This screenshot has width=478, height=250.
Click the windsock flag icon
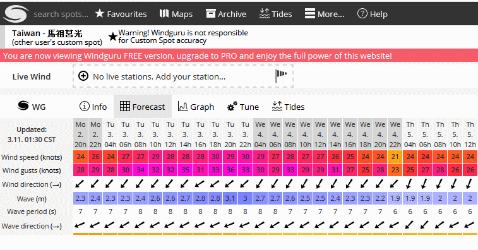281,76
